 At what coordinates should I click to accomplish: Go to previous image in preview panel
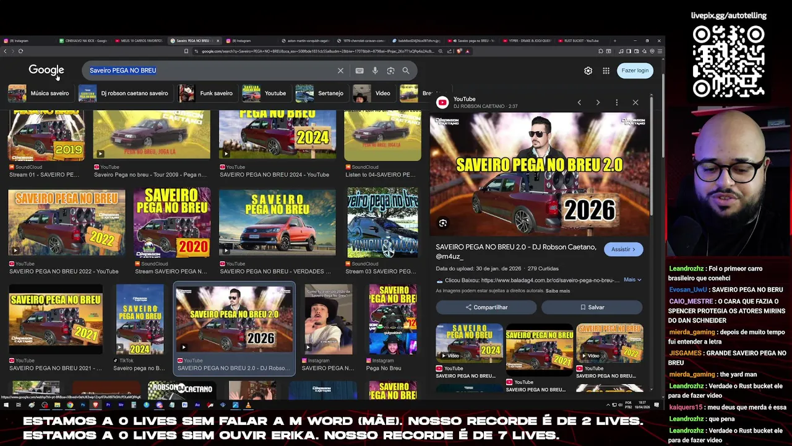pos(579,102)
